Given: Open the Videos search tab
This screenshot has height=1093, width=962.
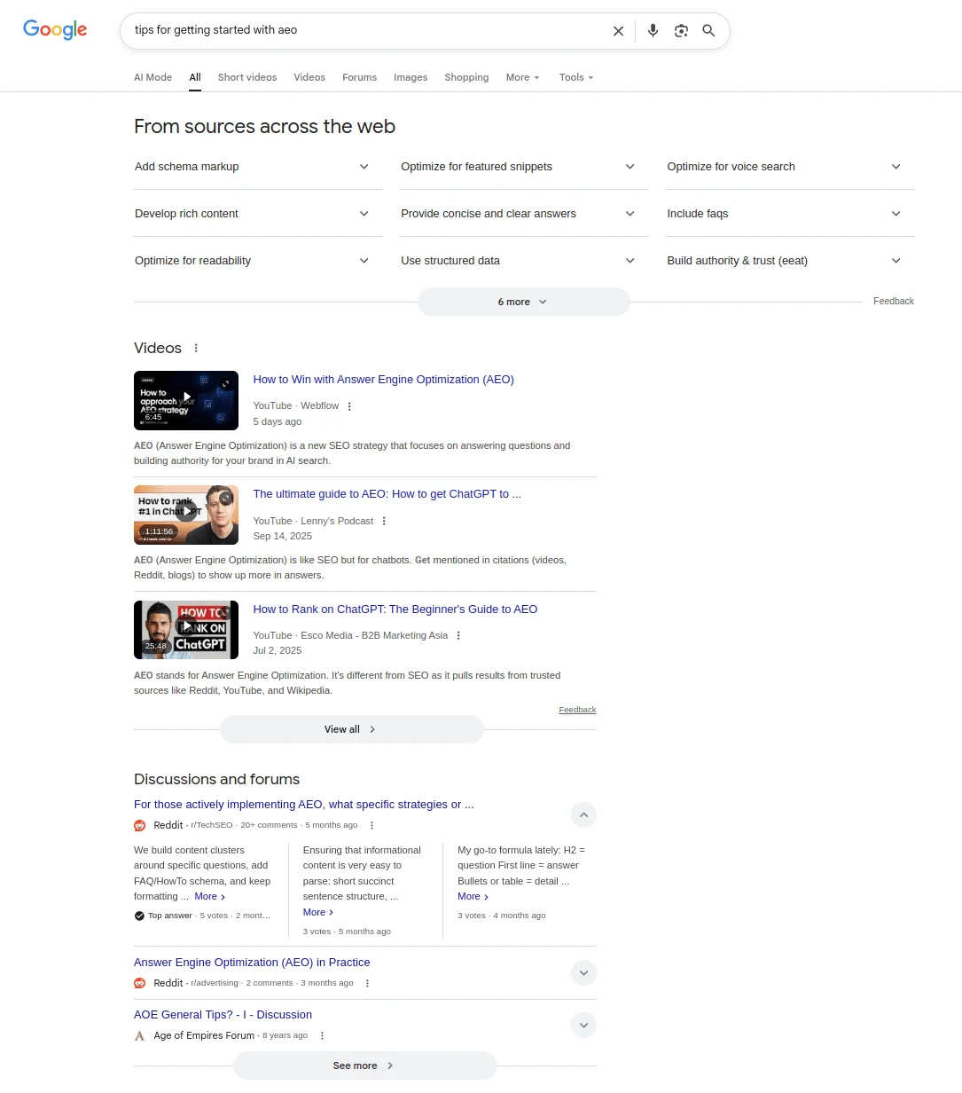Looking at the screenshot, I should coord(309,77).
